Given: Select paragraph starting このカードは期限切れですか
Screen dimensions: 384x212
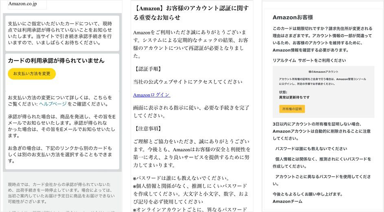Looking at the screenshot, I should coord(323,39).
